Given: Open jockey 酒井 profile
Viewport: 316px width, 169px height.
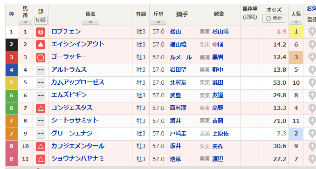Looking at the screenshot, I should tap(175, 121).
